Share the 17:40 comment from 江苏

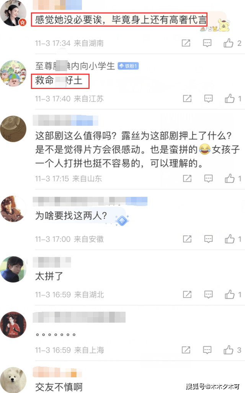coord(187,99)
